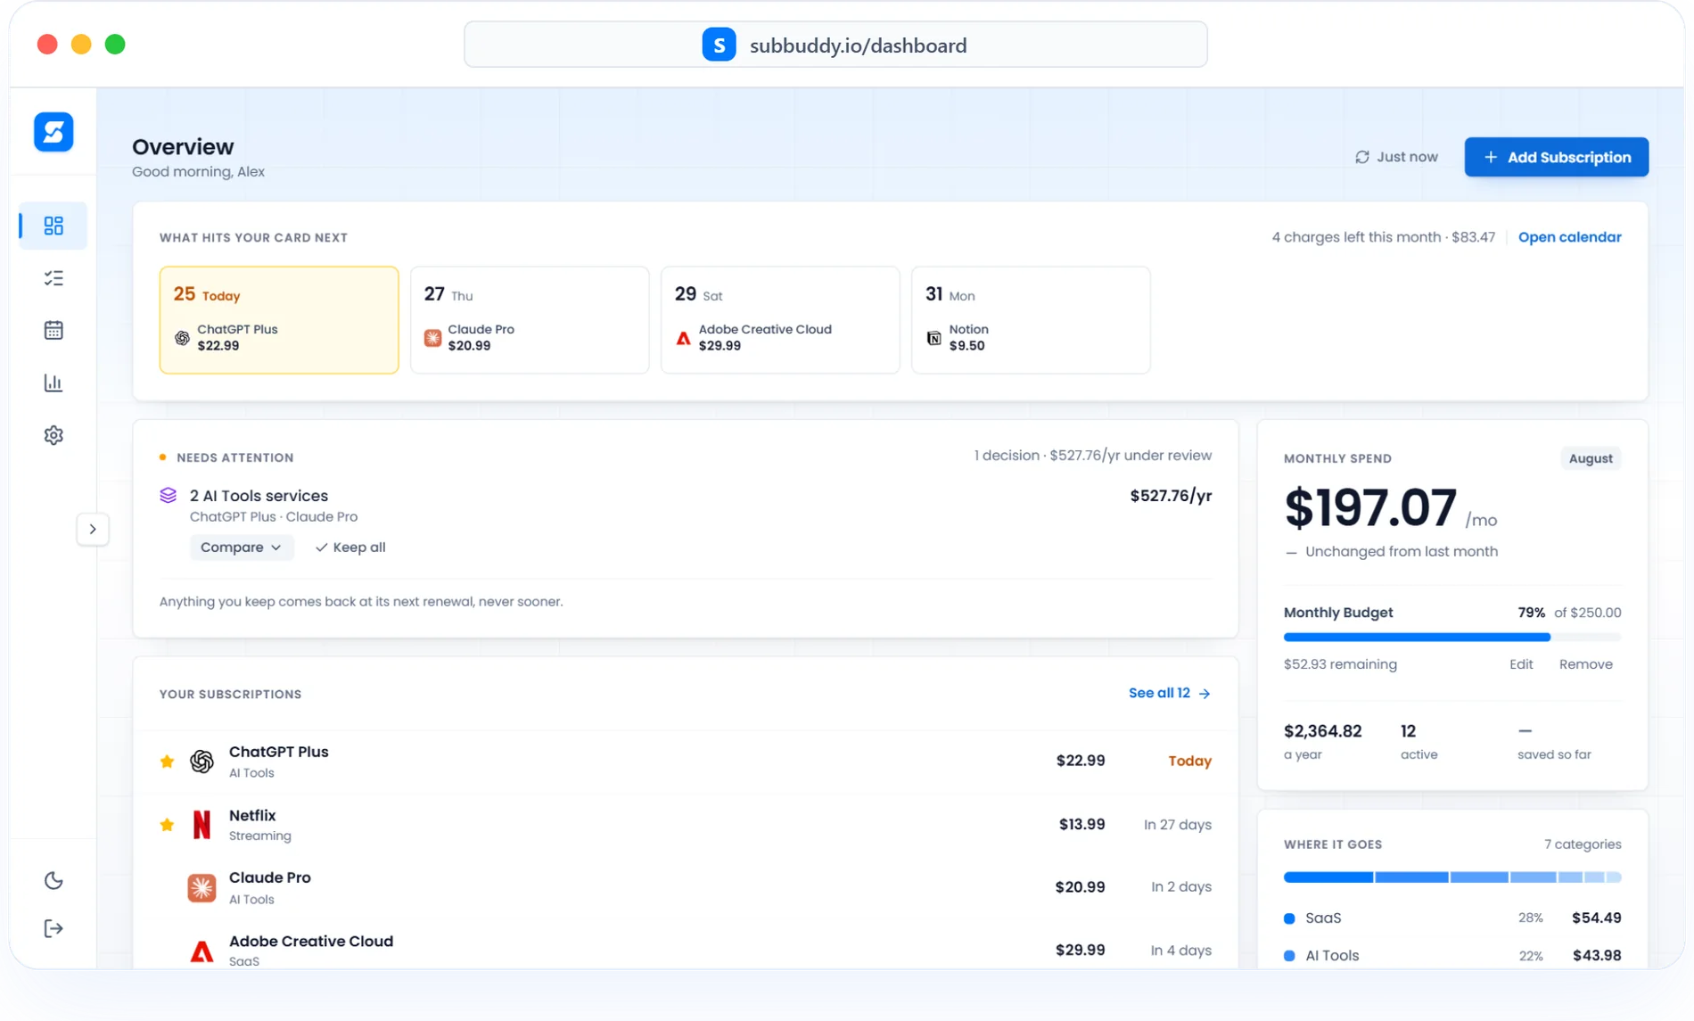Image resolution: width=1694 pixels, height=1021 pixels.
Task: Click Netflix logo in subscriptions list
Action: click(201, 825)
